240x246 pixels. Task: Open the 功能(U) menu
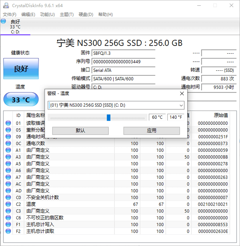tap(47, 14)
